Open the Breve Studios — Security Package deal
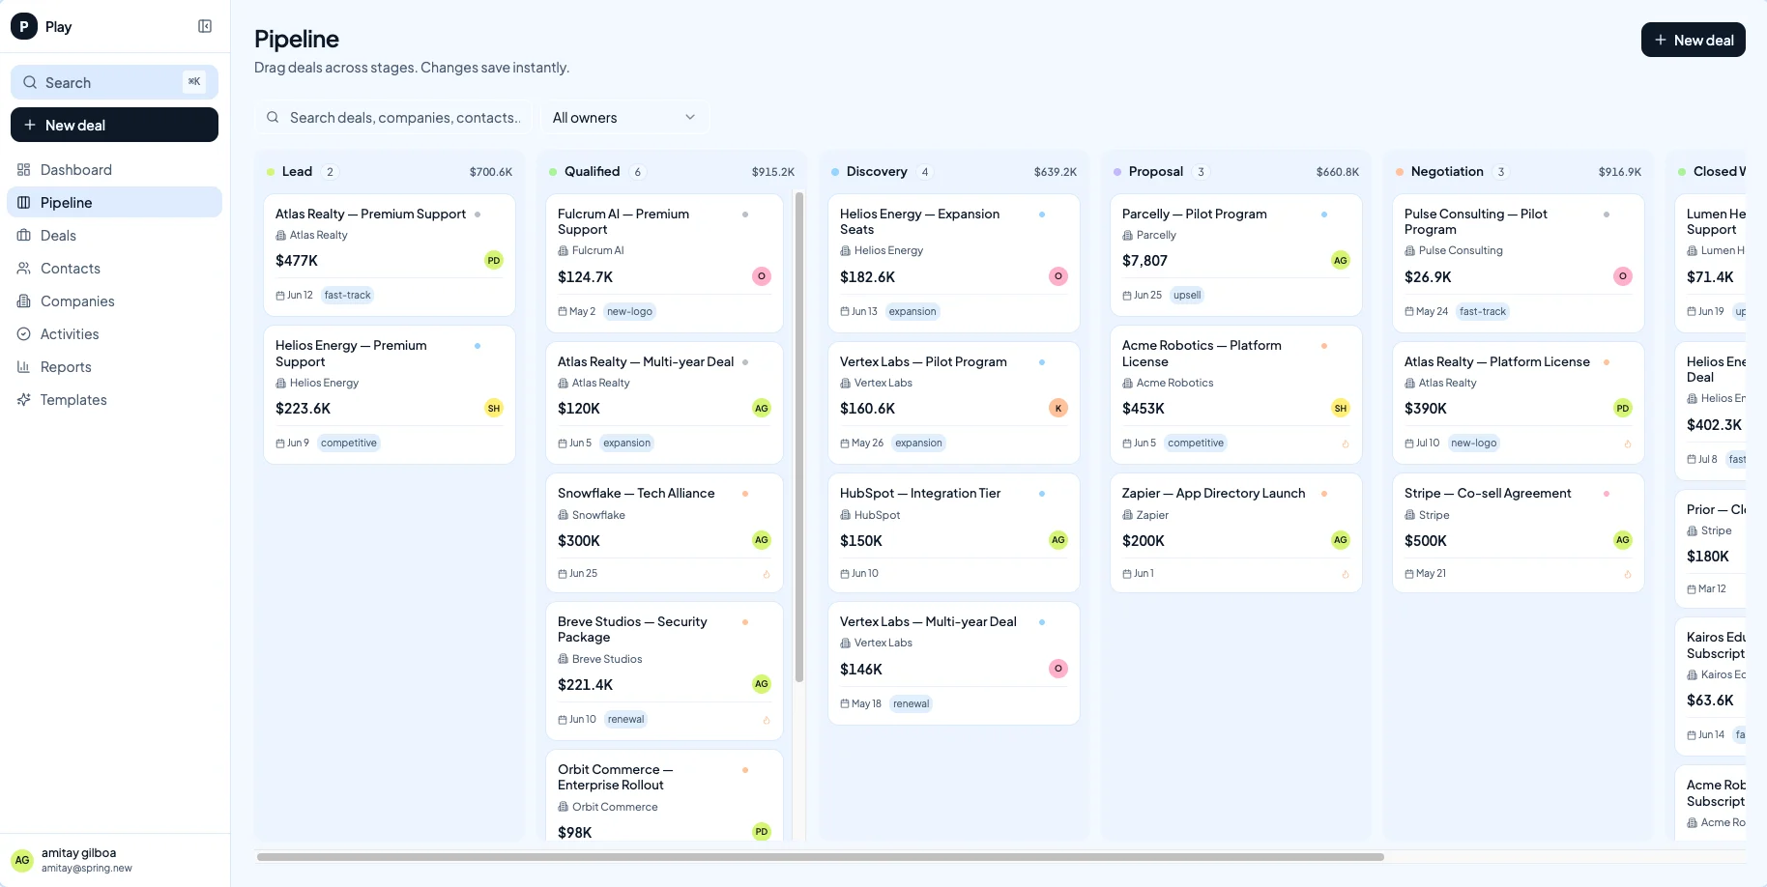The image size is (1767, 887). (664, 671)
